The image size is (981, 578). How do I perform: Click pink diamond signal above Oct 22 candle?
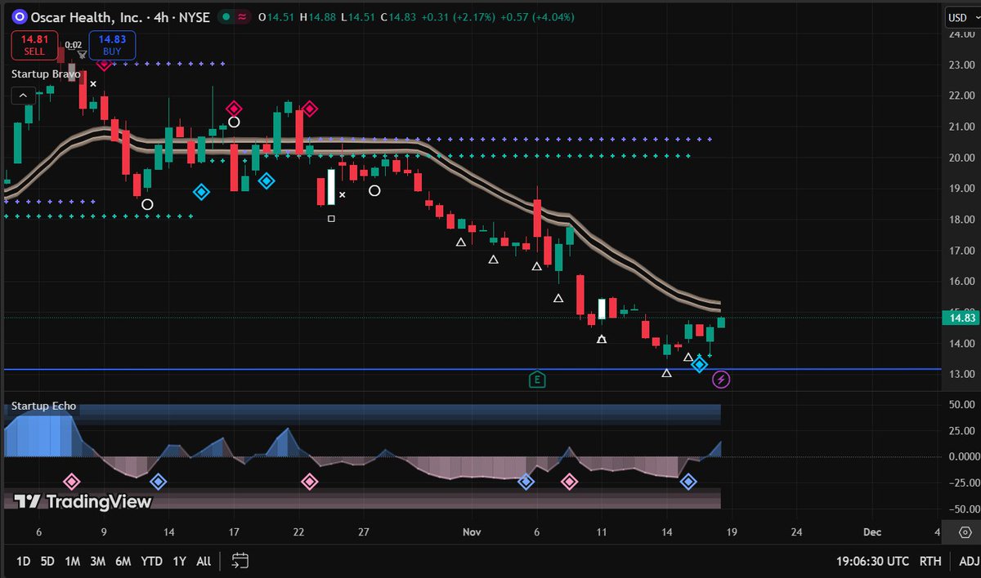310,109
